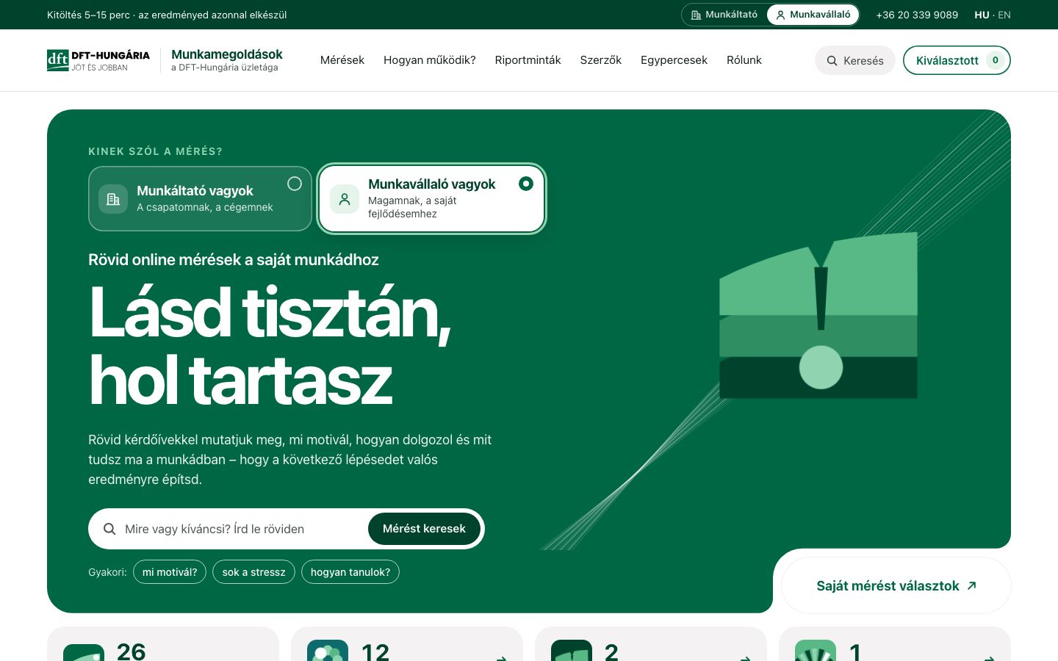Click the Keresés search button
Screen dimensions: 1058x661
855,60
